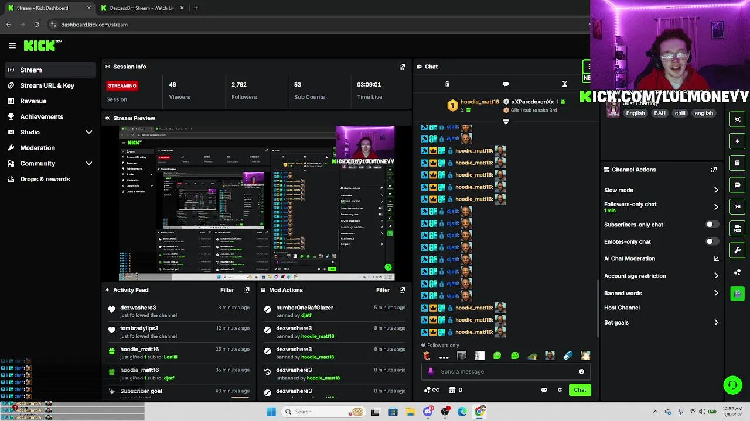Toggle Subscribers-only chat switch

click(x=711, y=225)
